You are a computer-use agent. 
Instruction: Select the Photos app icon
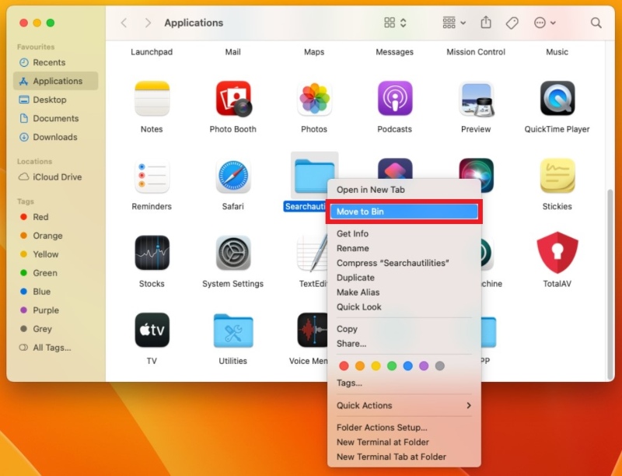(314, 98)
